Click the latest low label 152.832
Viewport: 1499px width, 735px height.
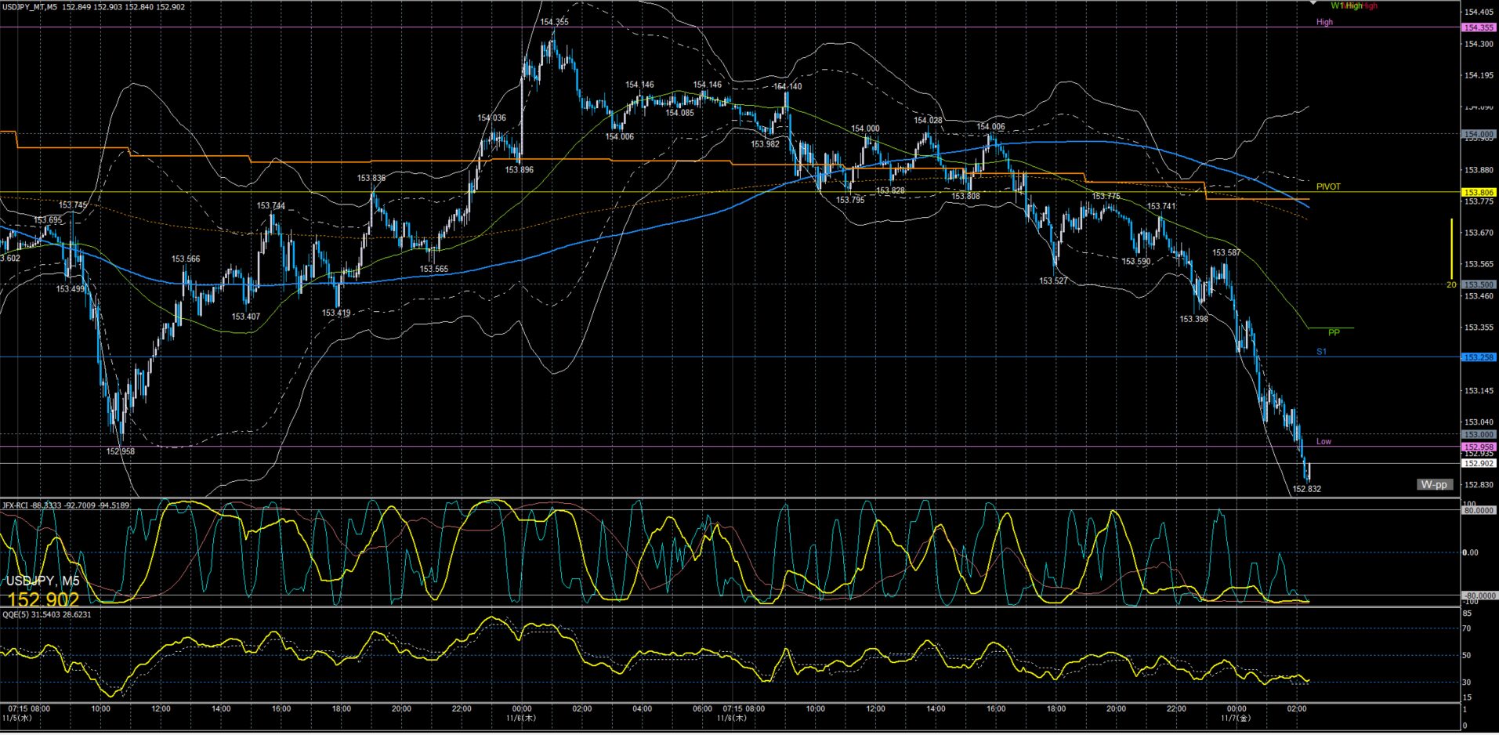click(x=1306, y=489)
